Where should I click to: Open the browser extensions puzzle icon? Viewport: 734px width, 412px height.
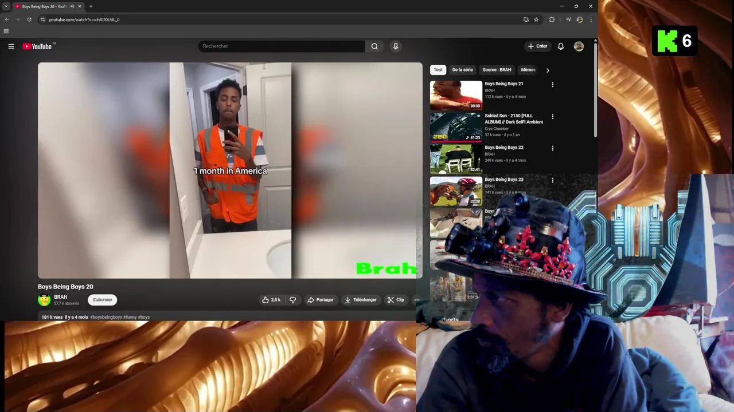point(552,19)
